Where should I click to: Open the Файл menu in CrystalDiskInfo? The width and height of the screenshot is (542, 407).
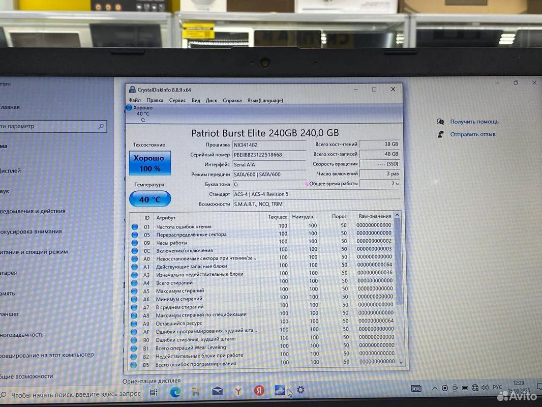click(134, 100)
